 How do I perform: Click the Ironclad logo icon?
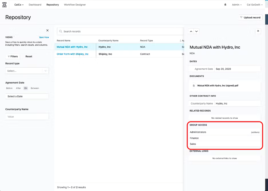coord(5,5)
